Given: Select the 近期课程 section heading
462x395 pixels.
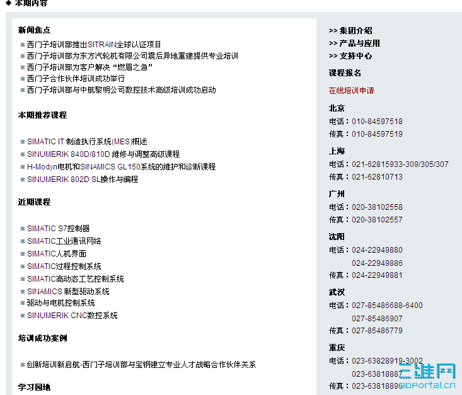Looking at the screenshot, I should coord(34,202).
